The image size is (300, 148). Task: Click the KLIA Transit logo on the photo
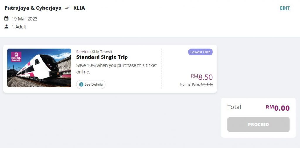tap(16, 57)
